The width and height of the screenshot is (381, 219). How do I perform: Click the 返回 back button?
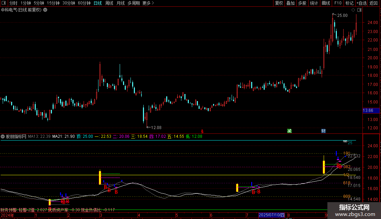[374, 3]
